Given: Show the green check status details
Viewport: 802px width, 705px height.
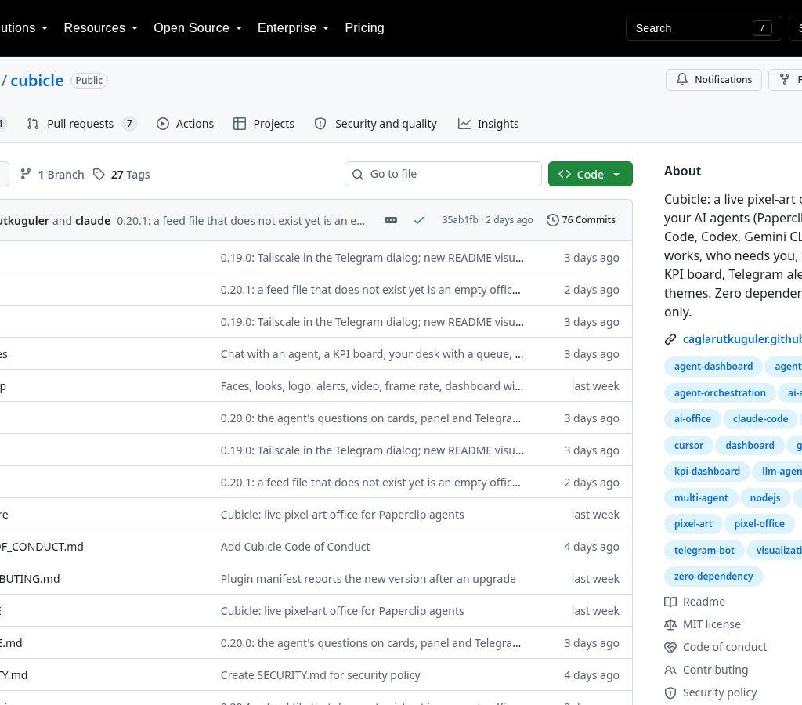Looking at the screenshot, I should (x=419, y=220).
